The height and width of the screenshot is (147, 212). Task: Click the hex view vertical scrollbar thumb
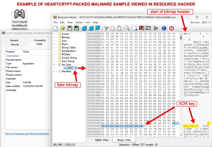pos(181,38)
